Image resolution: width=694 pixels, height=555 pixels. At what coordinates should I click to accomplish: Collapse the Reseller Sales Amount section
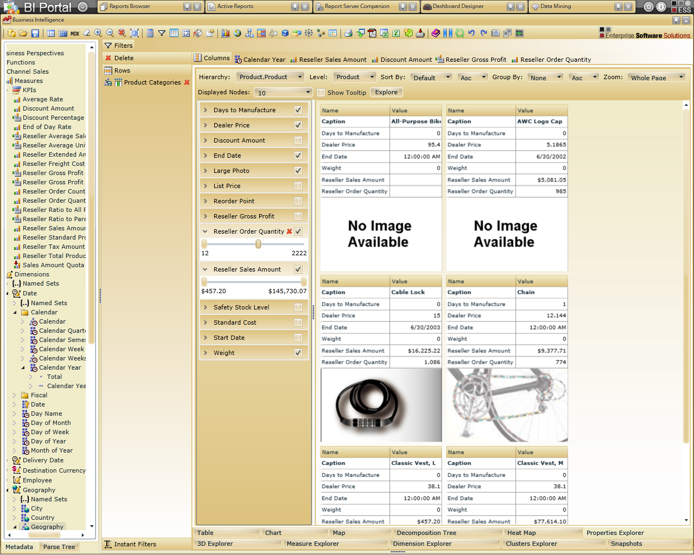tap(205, 269)
